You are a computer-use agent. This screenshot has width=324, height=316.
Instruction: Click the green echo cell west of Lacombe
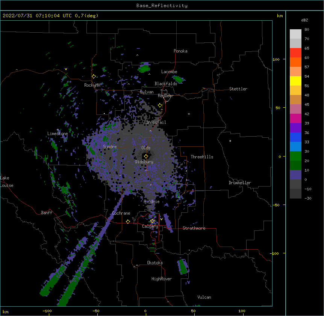pyautogui.click(x=144, y=68)
